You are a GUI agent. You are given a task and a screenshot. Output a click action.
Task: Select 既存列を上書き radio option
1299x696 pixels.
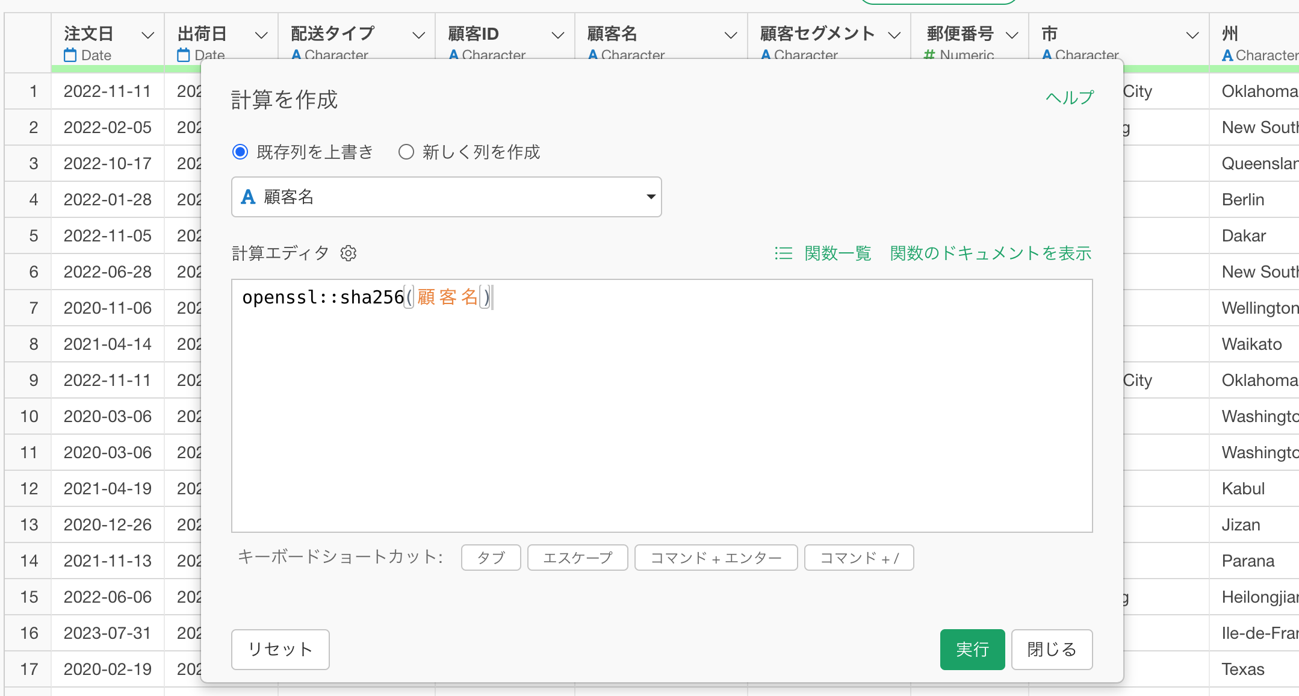pyautogui.click(x=240, y=152)
